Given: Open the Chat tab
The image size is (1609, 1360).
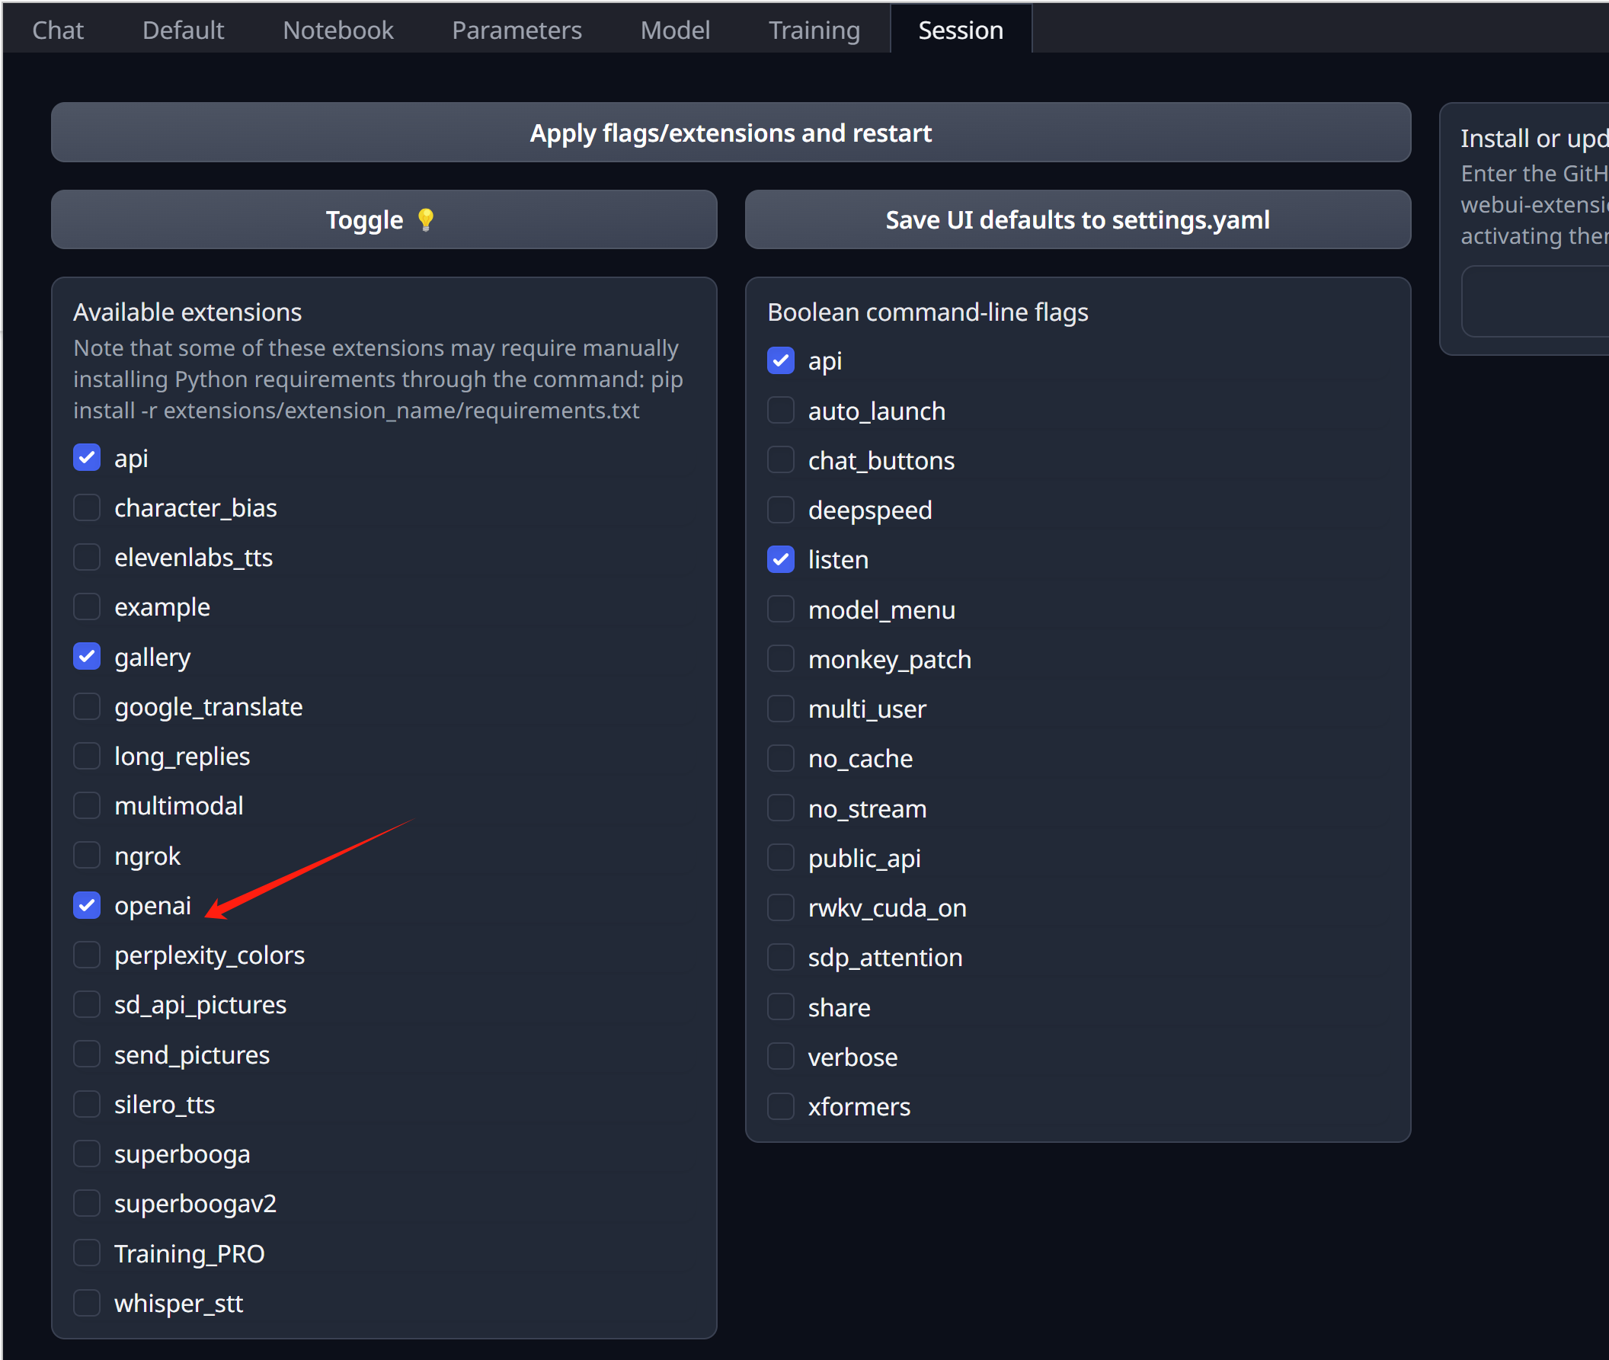Looking at the screenshot, I should [x=58, y=30].
